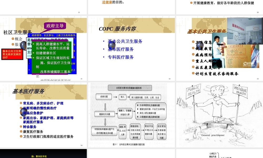This screenshot has height=158, width=263.
Task: Select the bullet beside 计划生育技术咨询服务
Action: (193, 73)
